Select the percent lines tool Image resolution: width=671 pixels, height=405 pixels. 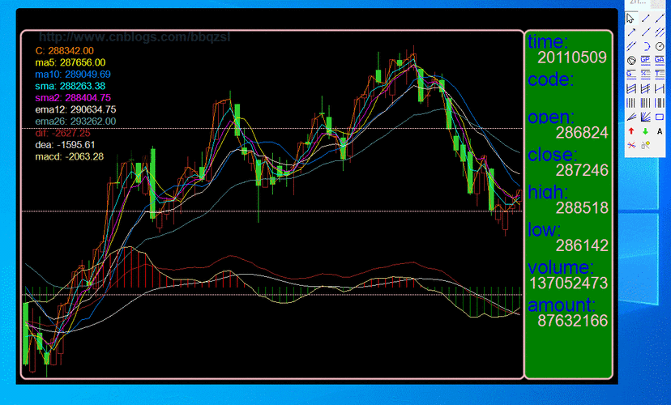tap(645, 74)
